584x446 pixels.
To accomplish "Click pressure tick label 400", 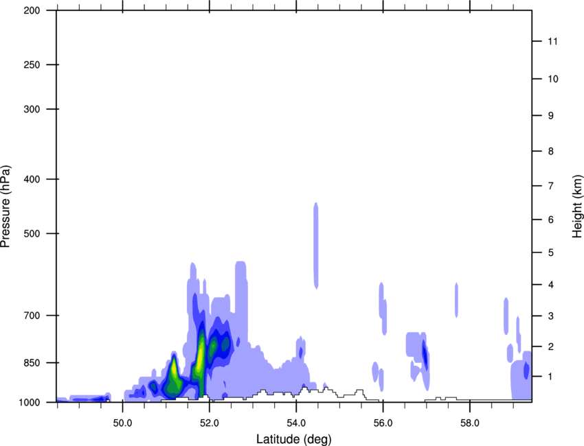I will (x=32, y=179).
